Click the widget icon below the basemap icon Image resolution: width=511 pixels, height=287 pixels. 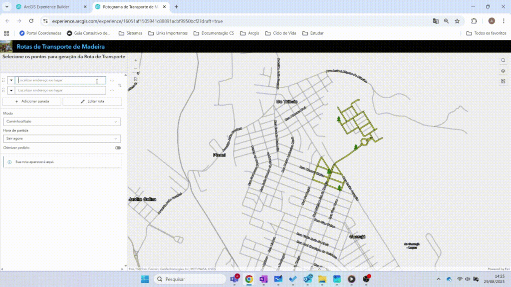click(503, 81)
